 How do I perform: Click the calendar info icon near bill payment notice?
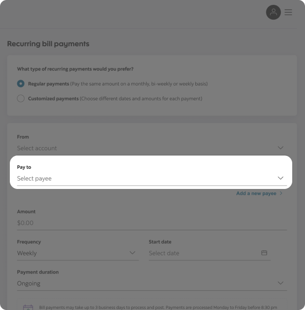pos(28,307)
